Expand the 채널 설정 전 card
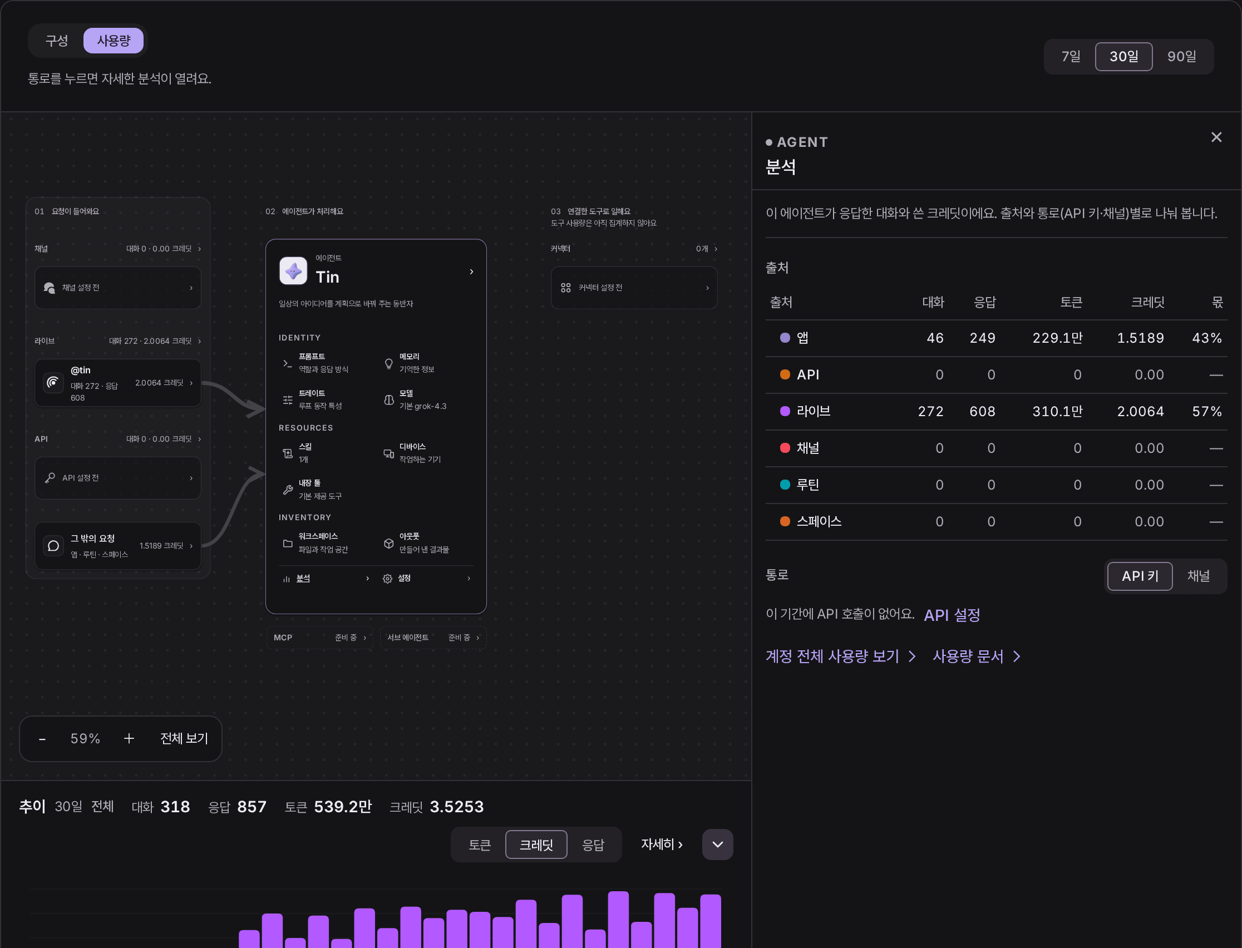 click(x=118, y=288)
